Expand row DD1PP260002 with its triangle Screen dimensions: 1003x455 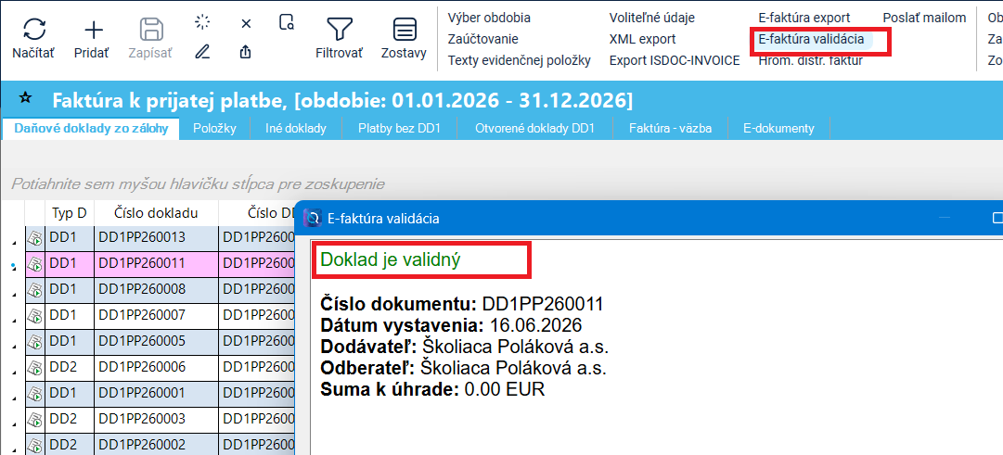(x=13, y=448)
